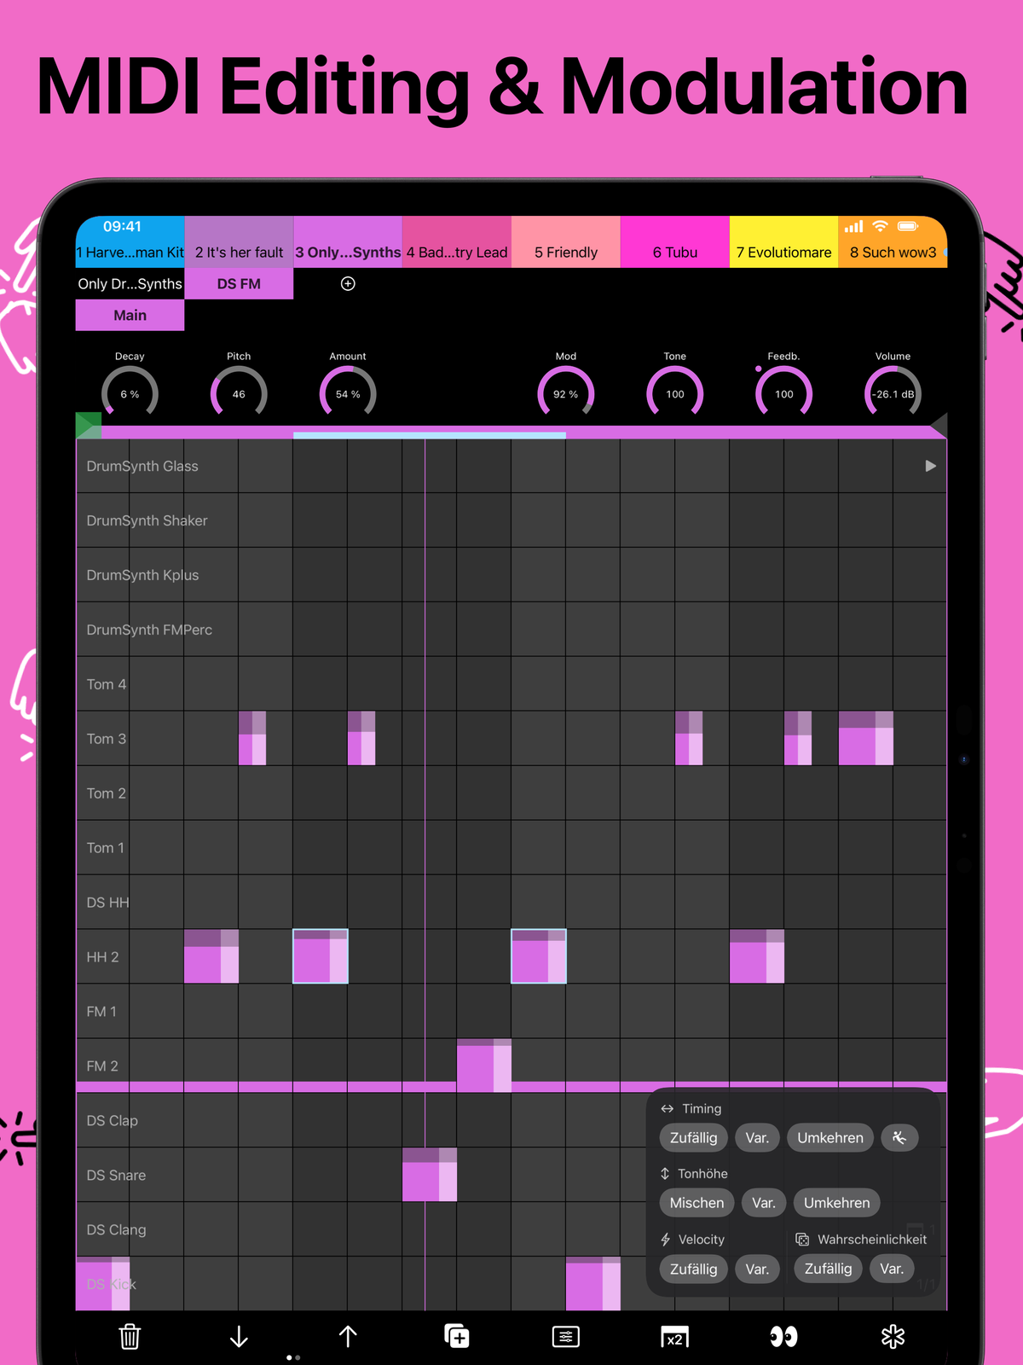Tap the DrumSynth Shaker row label
Viewport: 1023px width, 1365px height.
[x=147, y=520]
